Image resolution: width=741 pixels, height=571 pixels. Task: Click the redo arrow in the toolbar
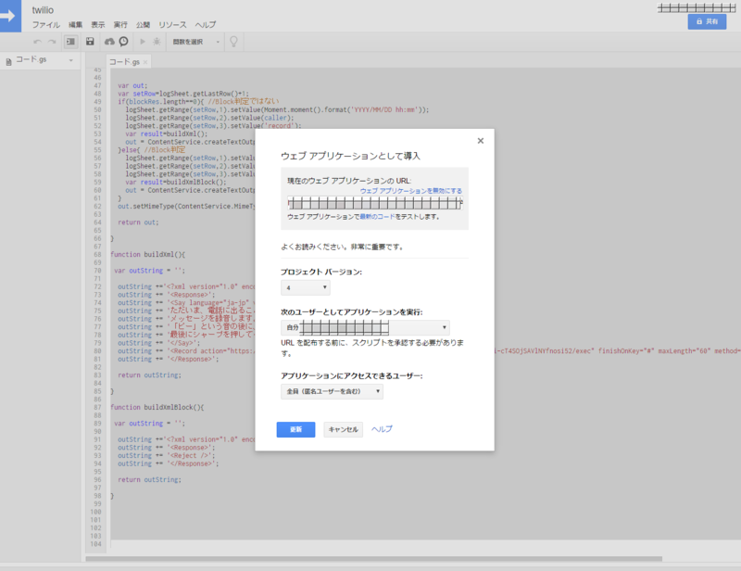pos(52,42)
